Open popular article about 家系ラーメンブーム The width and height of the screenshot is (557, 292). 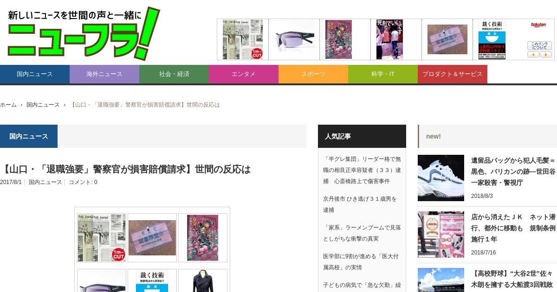[362, 233]
